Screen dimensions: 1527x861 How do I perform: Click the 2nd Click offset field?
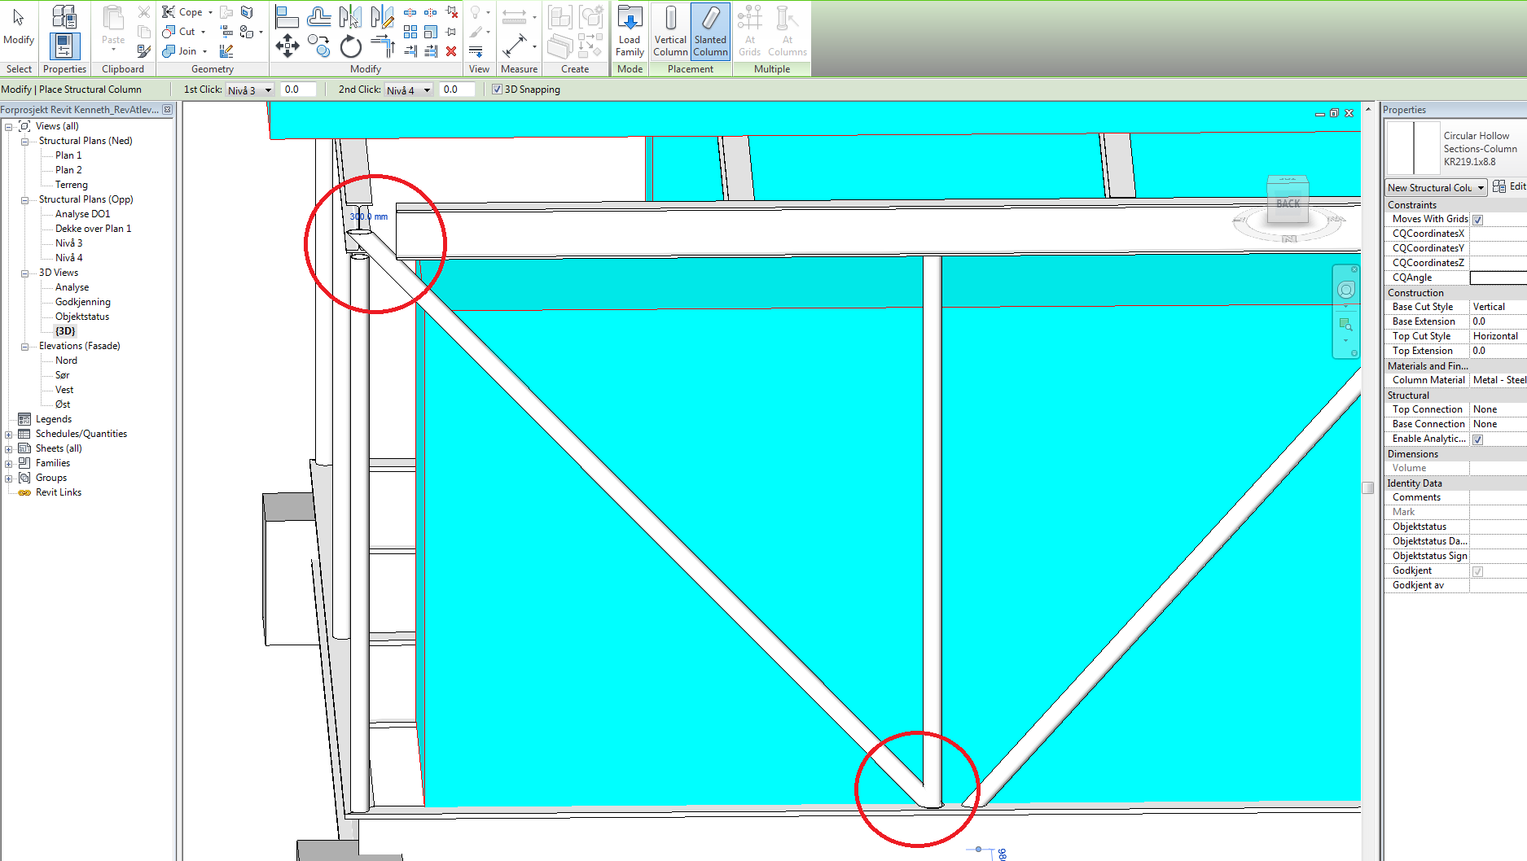pos(457,89)
